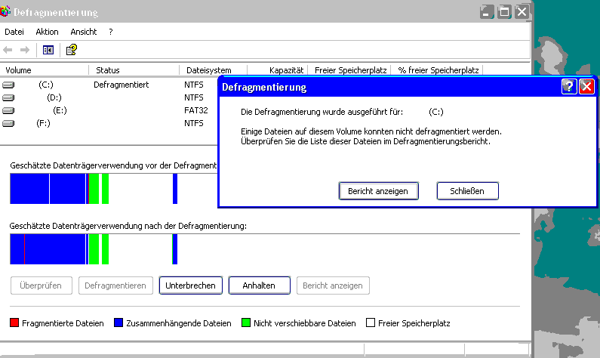Open the help properties toolbar icon

72,50
